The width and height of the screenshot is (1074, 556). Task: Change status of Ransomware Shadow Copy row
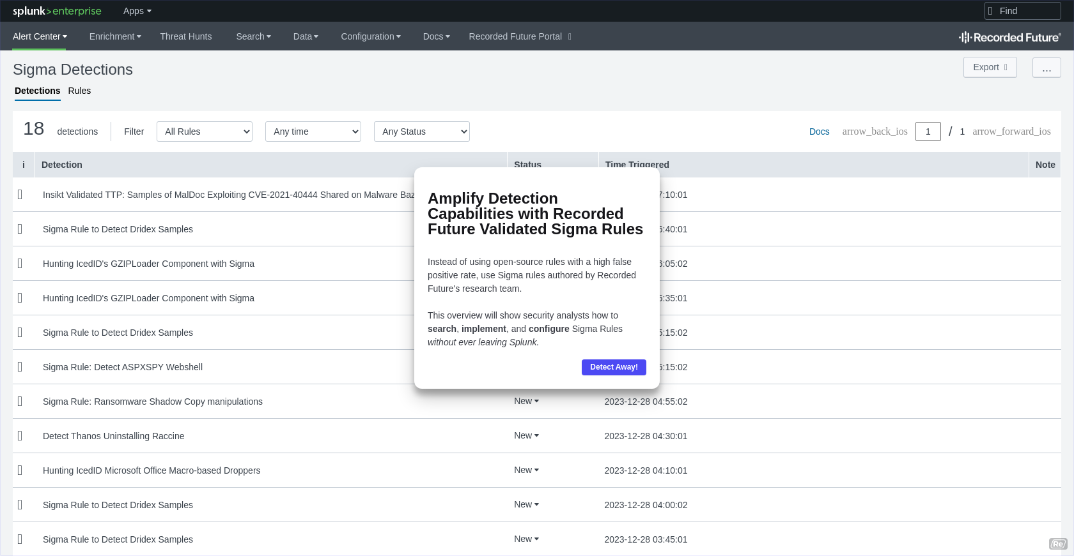point(526,401)
